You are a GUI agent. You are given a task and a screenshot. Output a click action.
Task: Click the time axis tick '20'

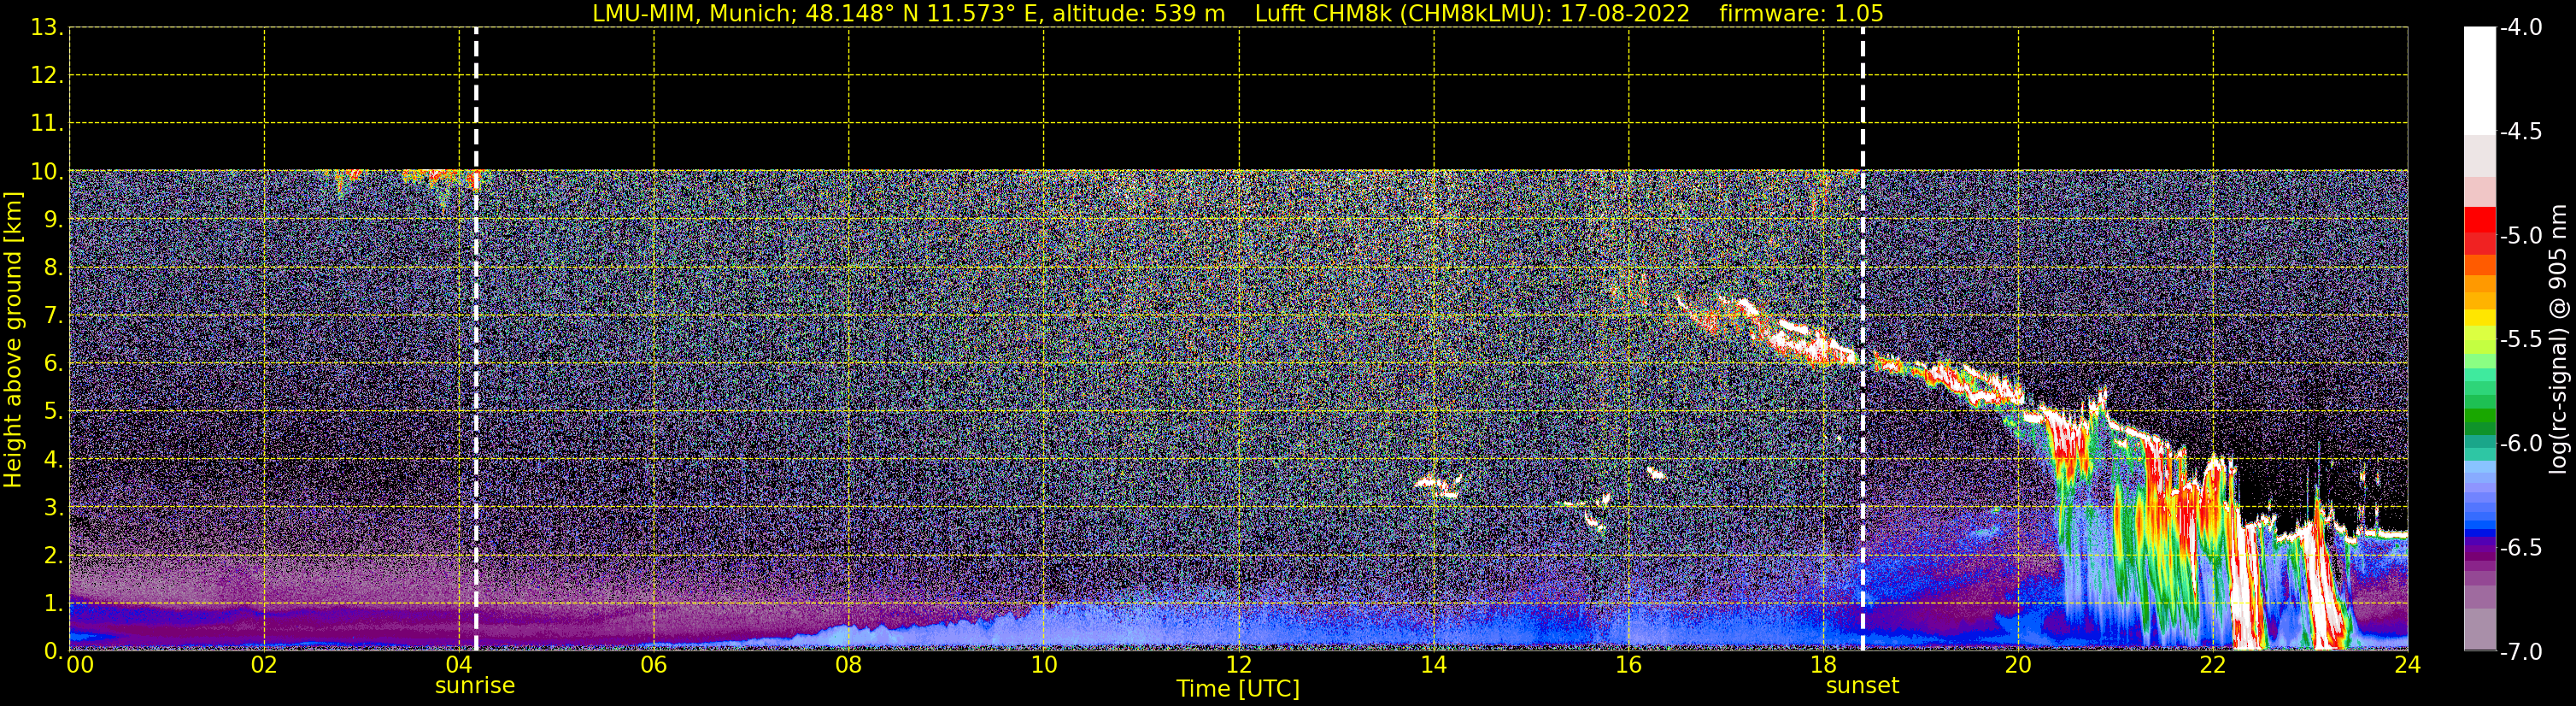2018,665
